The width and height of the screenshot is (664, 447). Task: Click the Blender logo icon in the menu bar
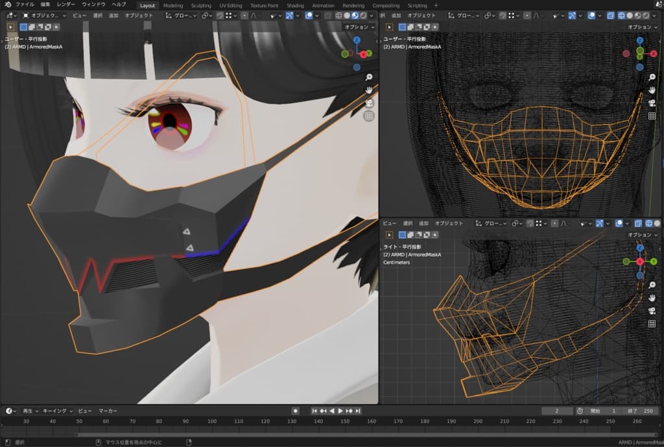coord(6,5)
